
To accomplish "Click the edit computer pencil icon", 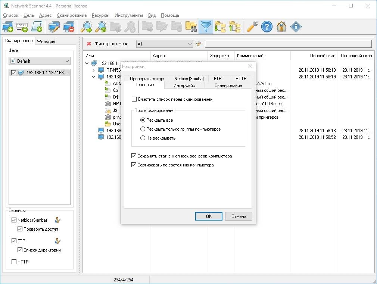I will pyautogui.click(x=54, y=27).
